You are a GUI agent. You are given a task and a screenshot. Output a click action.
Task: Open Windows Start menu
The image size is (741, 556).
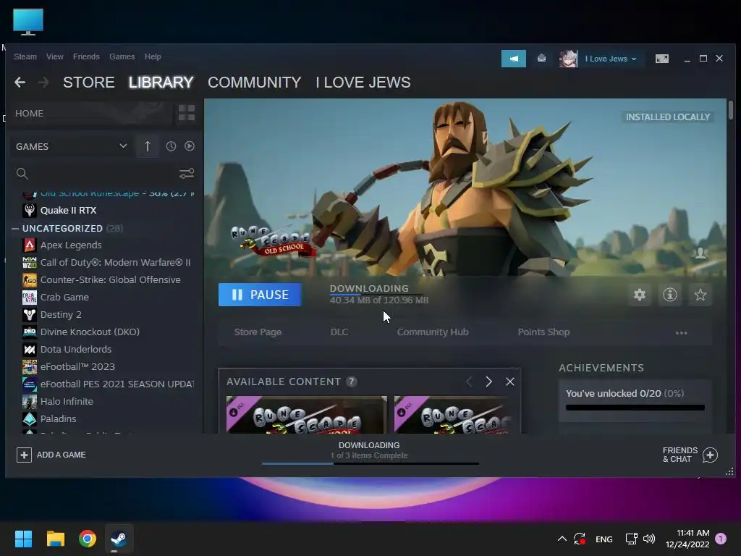pos(23,539)
